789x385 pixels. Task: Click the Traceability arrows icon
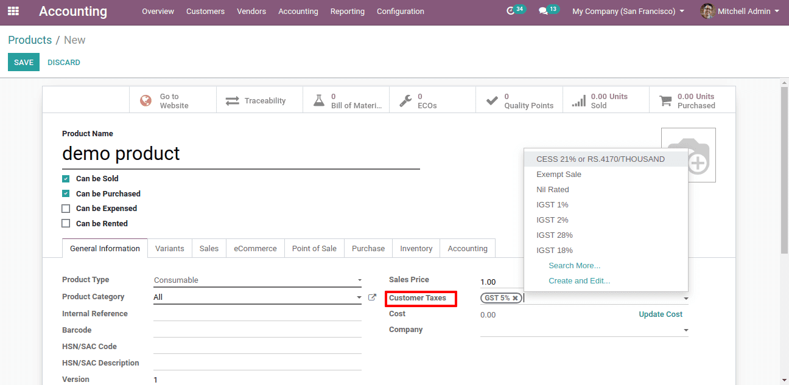[232, 101]
